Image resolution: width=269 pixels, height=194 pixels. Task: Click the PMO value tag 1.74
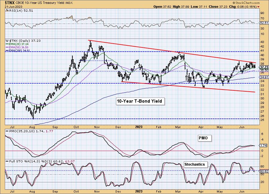click(x=264, y=146)
